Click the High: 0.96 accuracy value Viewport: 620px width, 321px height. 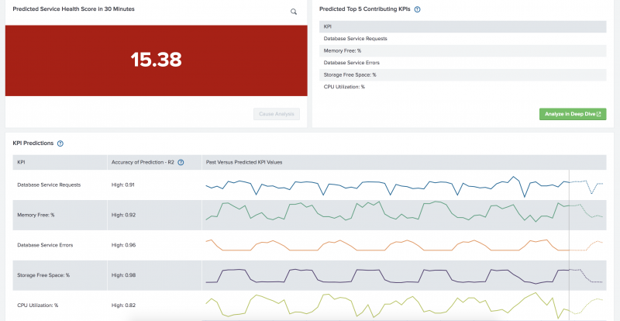[x=123, y=245]
